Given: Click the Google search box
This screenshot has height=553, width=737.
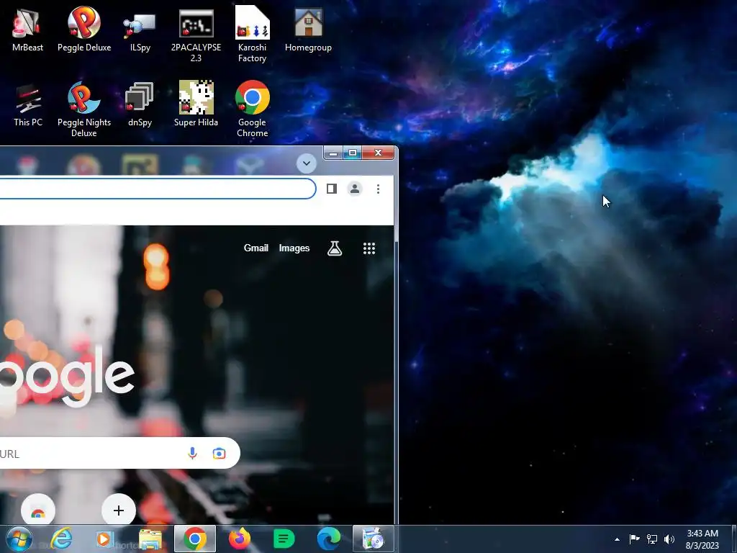Looking at the screenshot, I should [x=120, y=454].
